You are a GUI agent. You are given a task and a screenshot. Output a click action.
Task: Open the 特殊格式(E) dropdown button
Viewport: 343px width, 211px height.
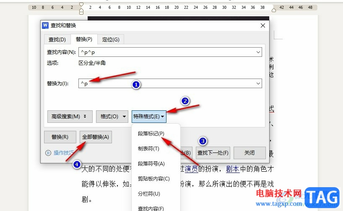(x=149, y=117)
